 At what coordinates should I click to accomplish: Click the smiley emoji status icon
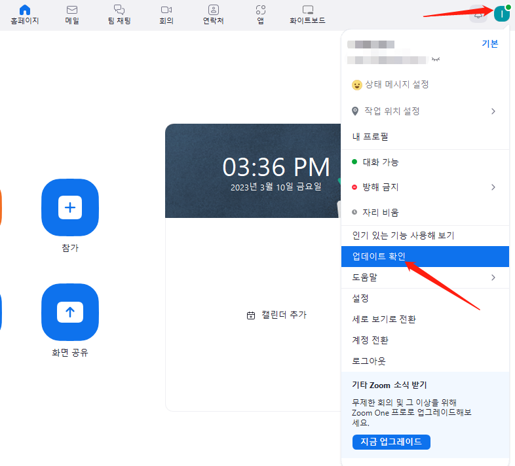click(356, 85)
